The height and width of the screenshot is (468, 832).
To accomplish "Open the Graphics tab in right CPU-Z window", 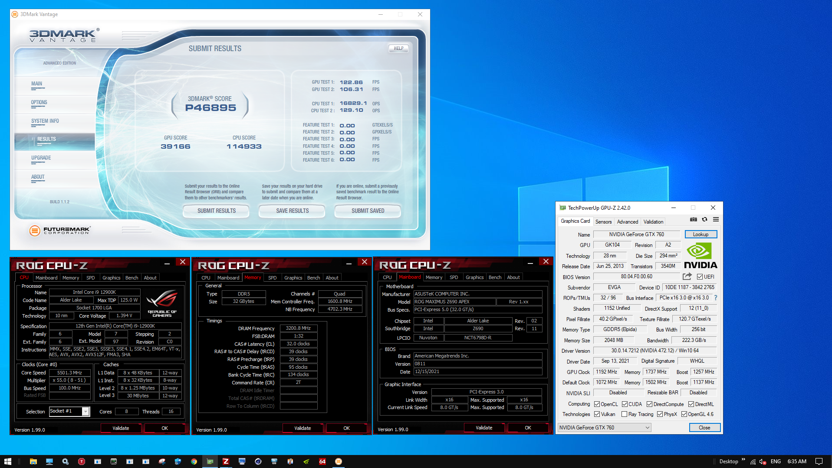I will coord(474,277).
